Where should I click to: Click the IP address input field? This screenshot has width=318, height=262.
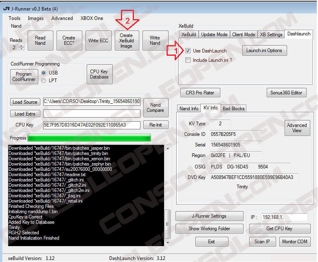284,217
